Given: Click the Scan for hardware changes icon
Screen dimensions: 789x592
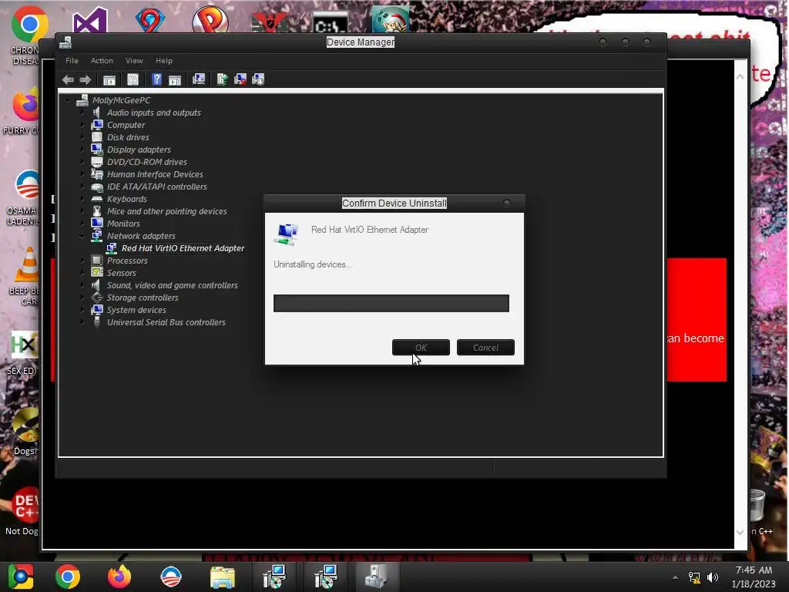Looking at the screenshot, I should (x=199, y=79).
